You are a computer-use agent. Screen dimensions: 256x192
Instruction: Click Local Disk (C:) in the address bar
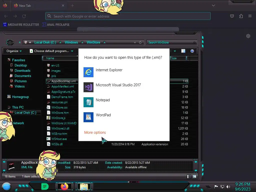point(45,42)
